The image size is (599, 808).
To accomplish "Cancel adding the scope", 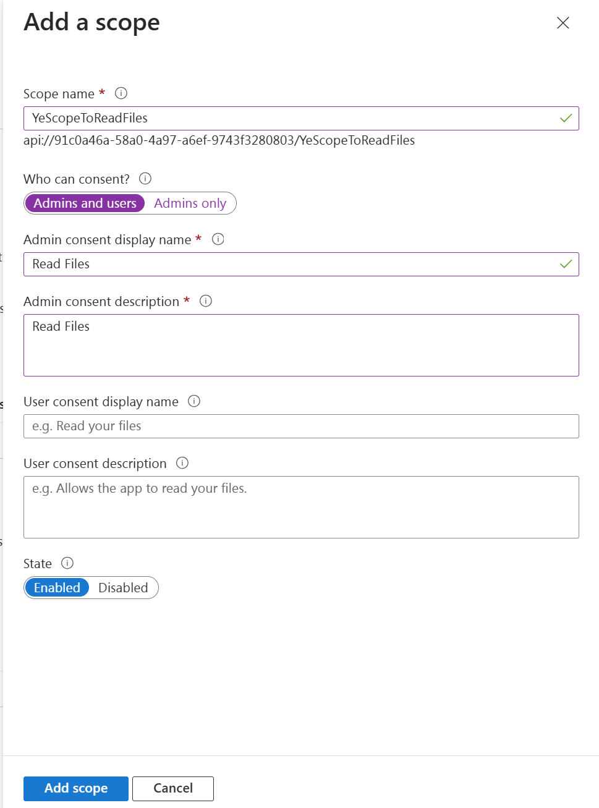I will [173, 788].
